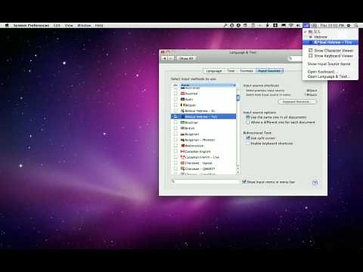Open the Apple menu icon
The height and width of the screenshot is (272, 363).
coord(7,26)
